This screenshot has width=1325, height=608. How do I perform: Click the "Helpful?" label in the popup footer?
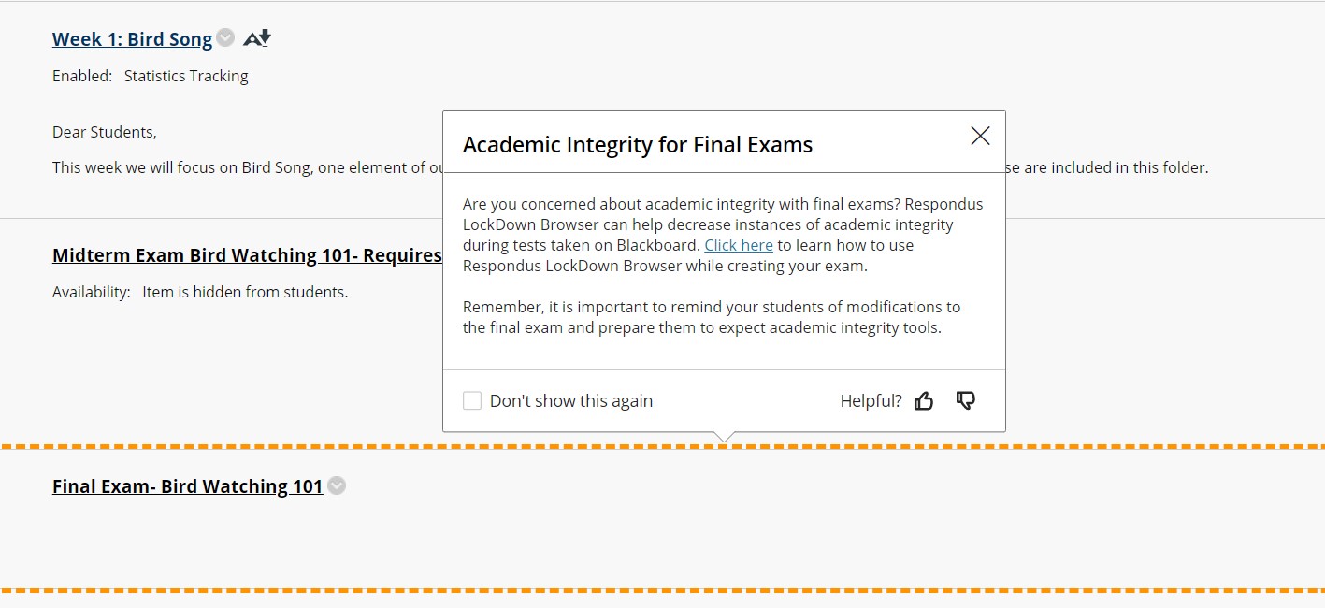tap(871, 399)
